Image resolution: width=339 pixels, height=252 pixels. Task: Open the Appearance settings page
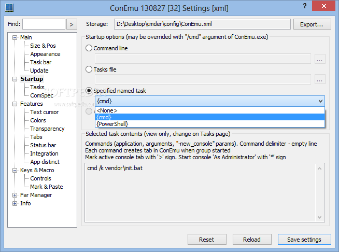[45, 54]
